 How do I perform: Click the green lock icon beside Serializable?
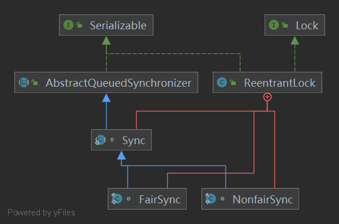coord(80,25)
